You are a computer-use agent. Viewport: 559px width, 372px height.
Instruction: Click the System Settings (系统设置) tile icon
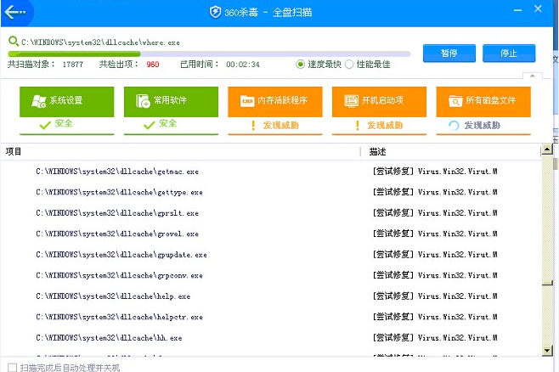38,101
